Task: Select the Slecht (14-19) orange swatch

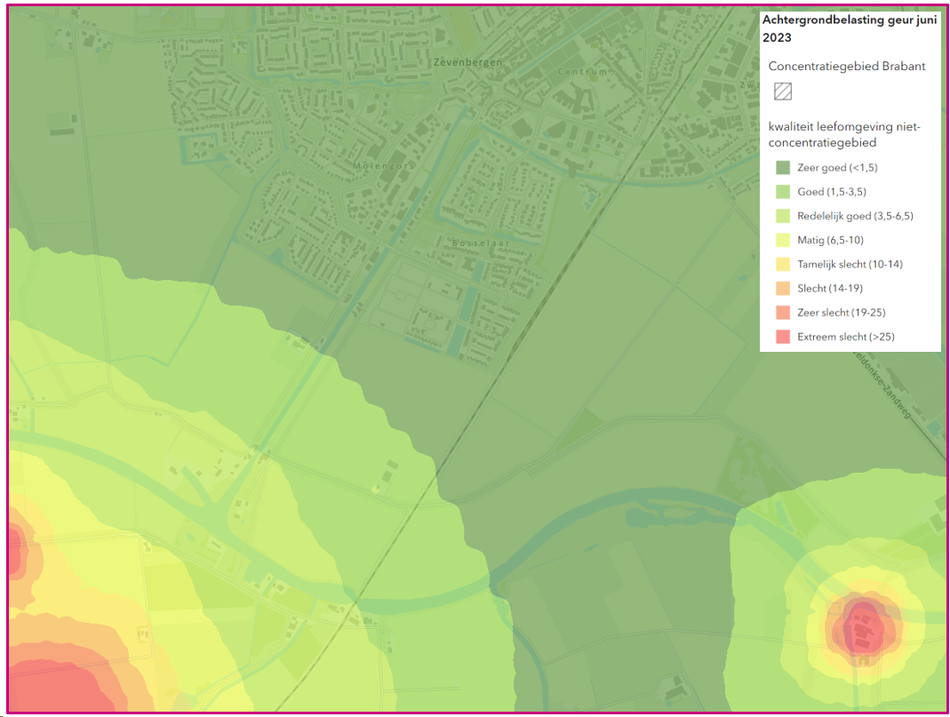Action: (x=783, y=289)
